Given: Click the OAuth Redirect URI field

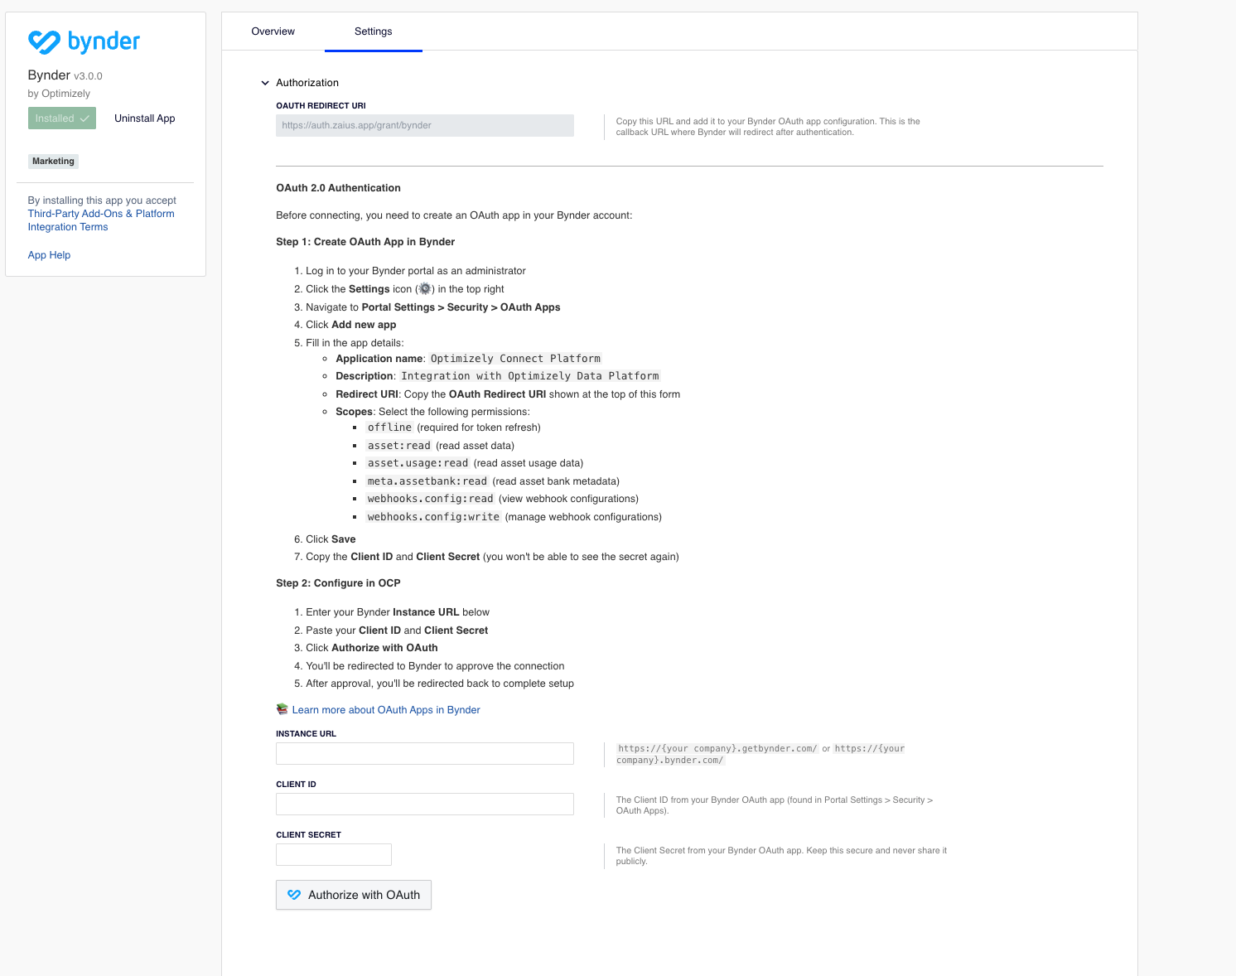Looking at the screenshot, I should 424,125.
